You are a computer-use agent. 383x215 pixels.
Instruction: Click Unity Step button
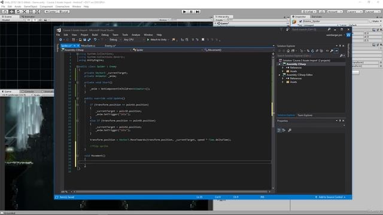[198, 12]
